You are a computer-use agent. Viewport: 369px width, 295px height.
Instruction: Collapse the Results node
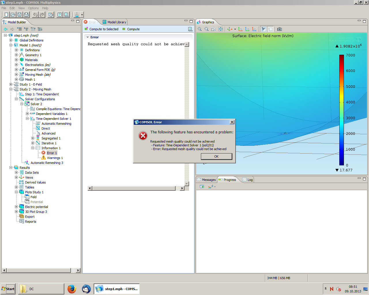[11, 168]
